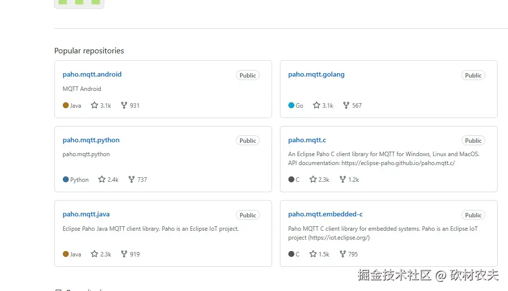This screenshot has height=291, width=508.
Task: Click the Python language color dot
Action: 66,179
